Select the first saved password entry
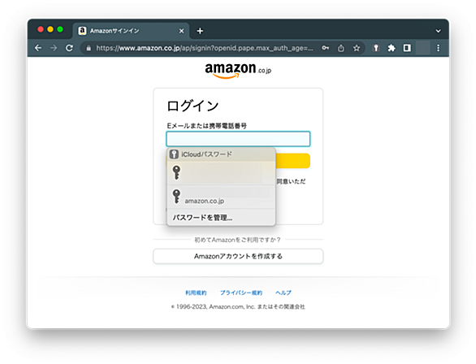476x364 pixels. pyautogui.click(x=221, y=173)
